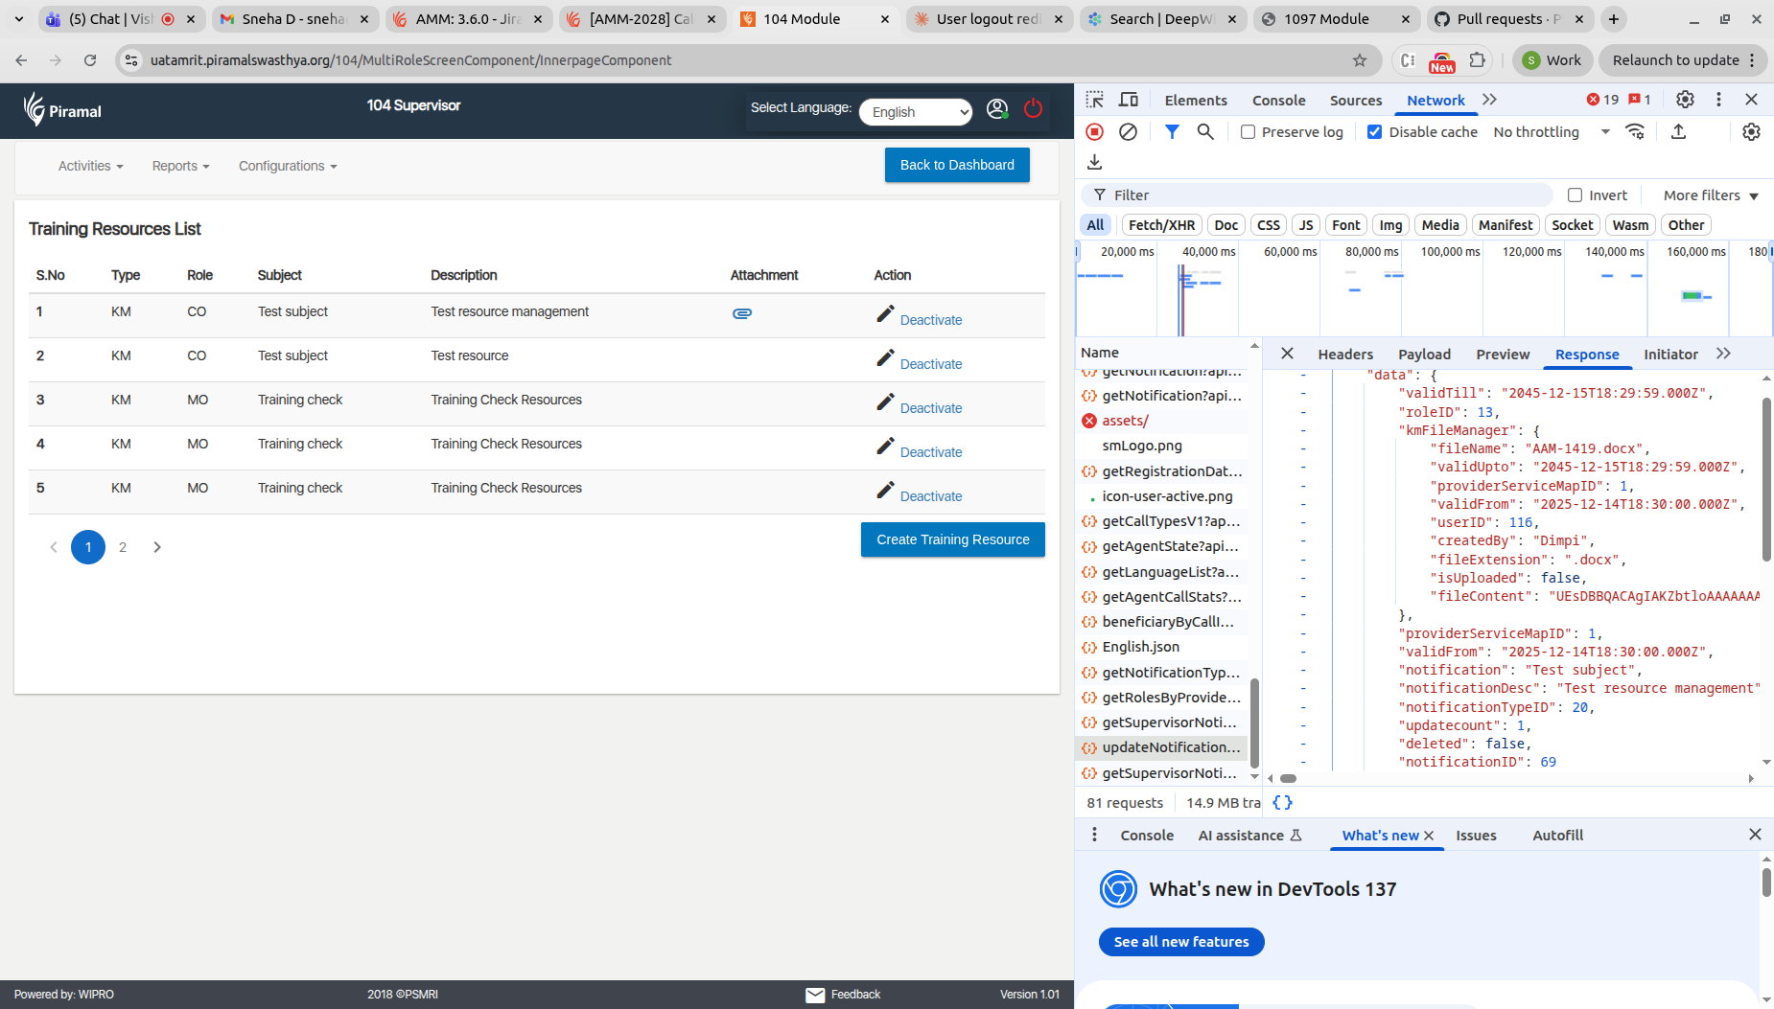Open the No throttling dropdown
1774x1009 pixels.
tap(1551, 132)
